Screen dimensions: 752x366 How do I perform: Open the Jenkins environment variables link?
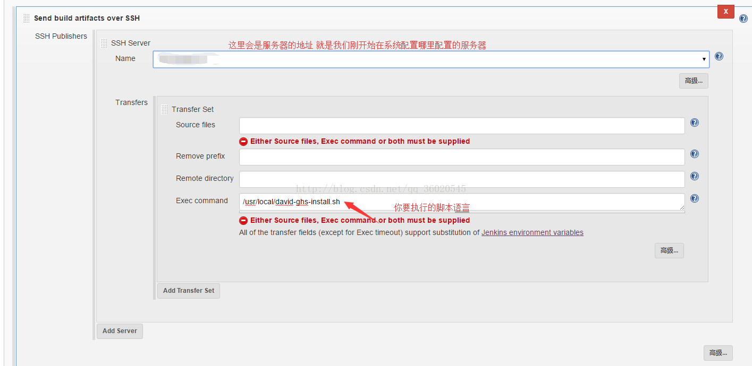[x=533, y=232]
